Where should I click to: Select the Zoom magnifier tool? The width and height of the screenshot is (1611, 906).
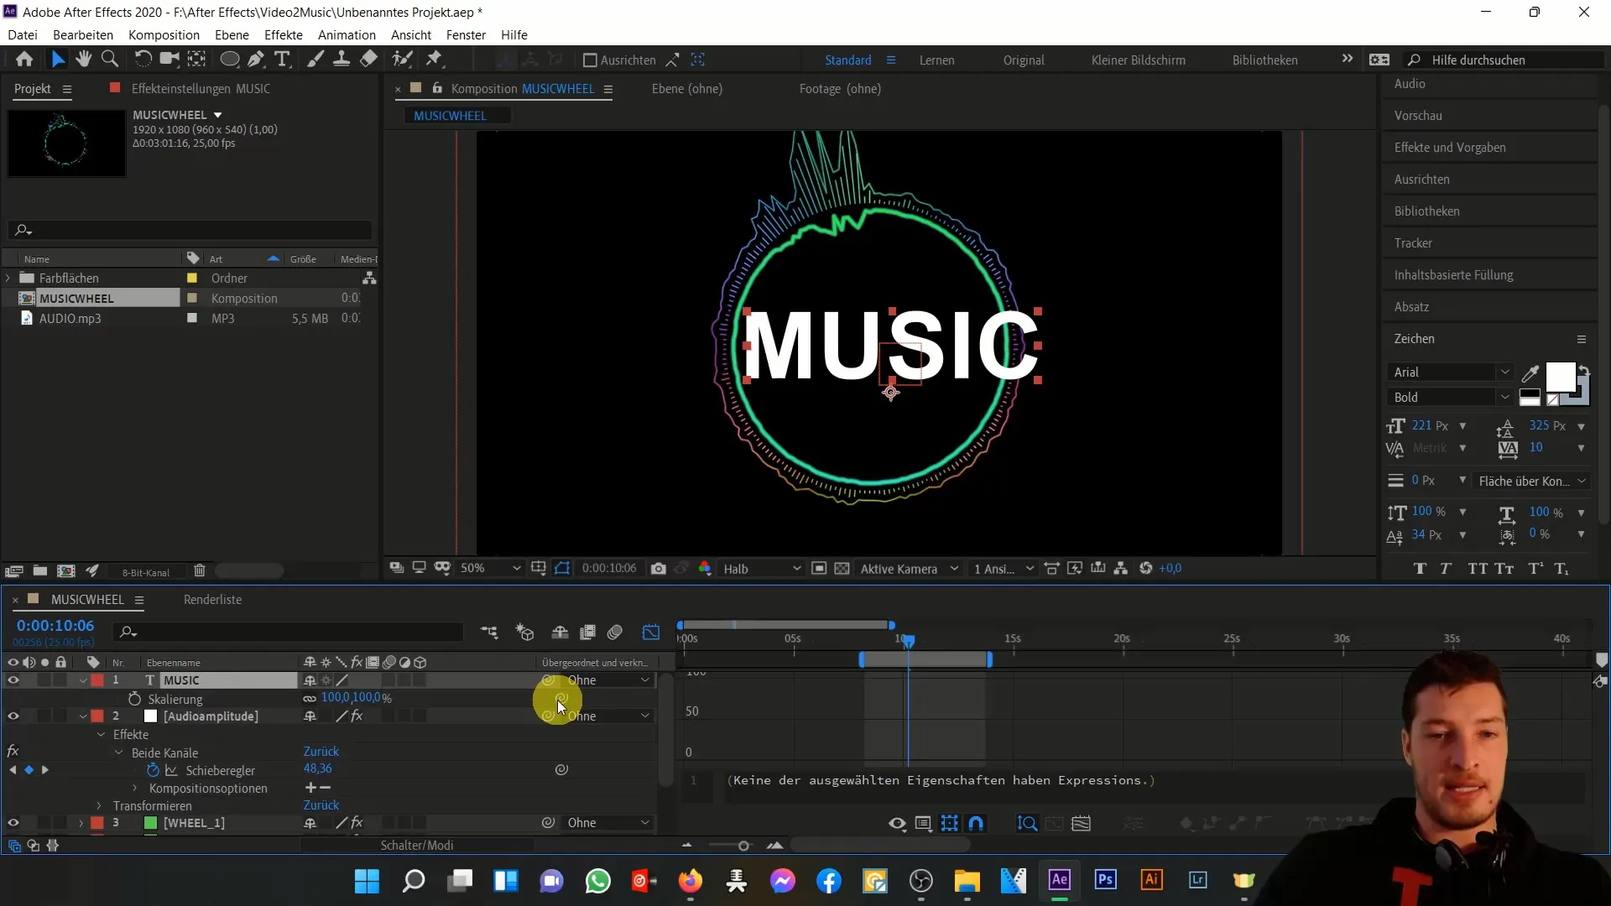click(110, 60)
